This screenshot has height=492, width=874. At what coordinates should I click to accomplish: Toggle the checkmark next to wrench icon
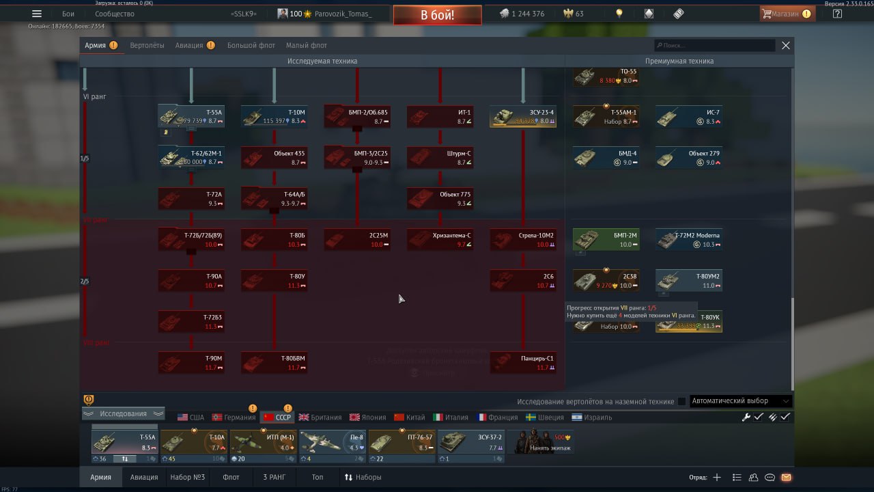click(x=759, y=417)
